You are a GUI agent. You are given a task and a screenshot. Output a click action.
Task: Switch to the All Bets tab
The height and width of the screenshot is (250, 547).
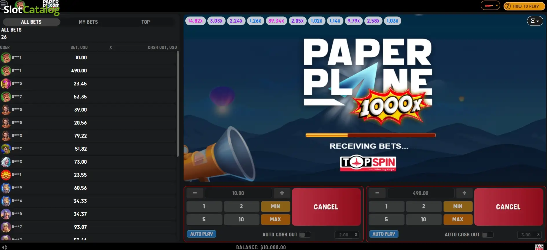point(31,22)
